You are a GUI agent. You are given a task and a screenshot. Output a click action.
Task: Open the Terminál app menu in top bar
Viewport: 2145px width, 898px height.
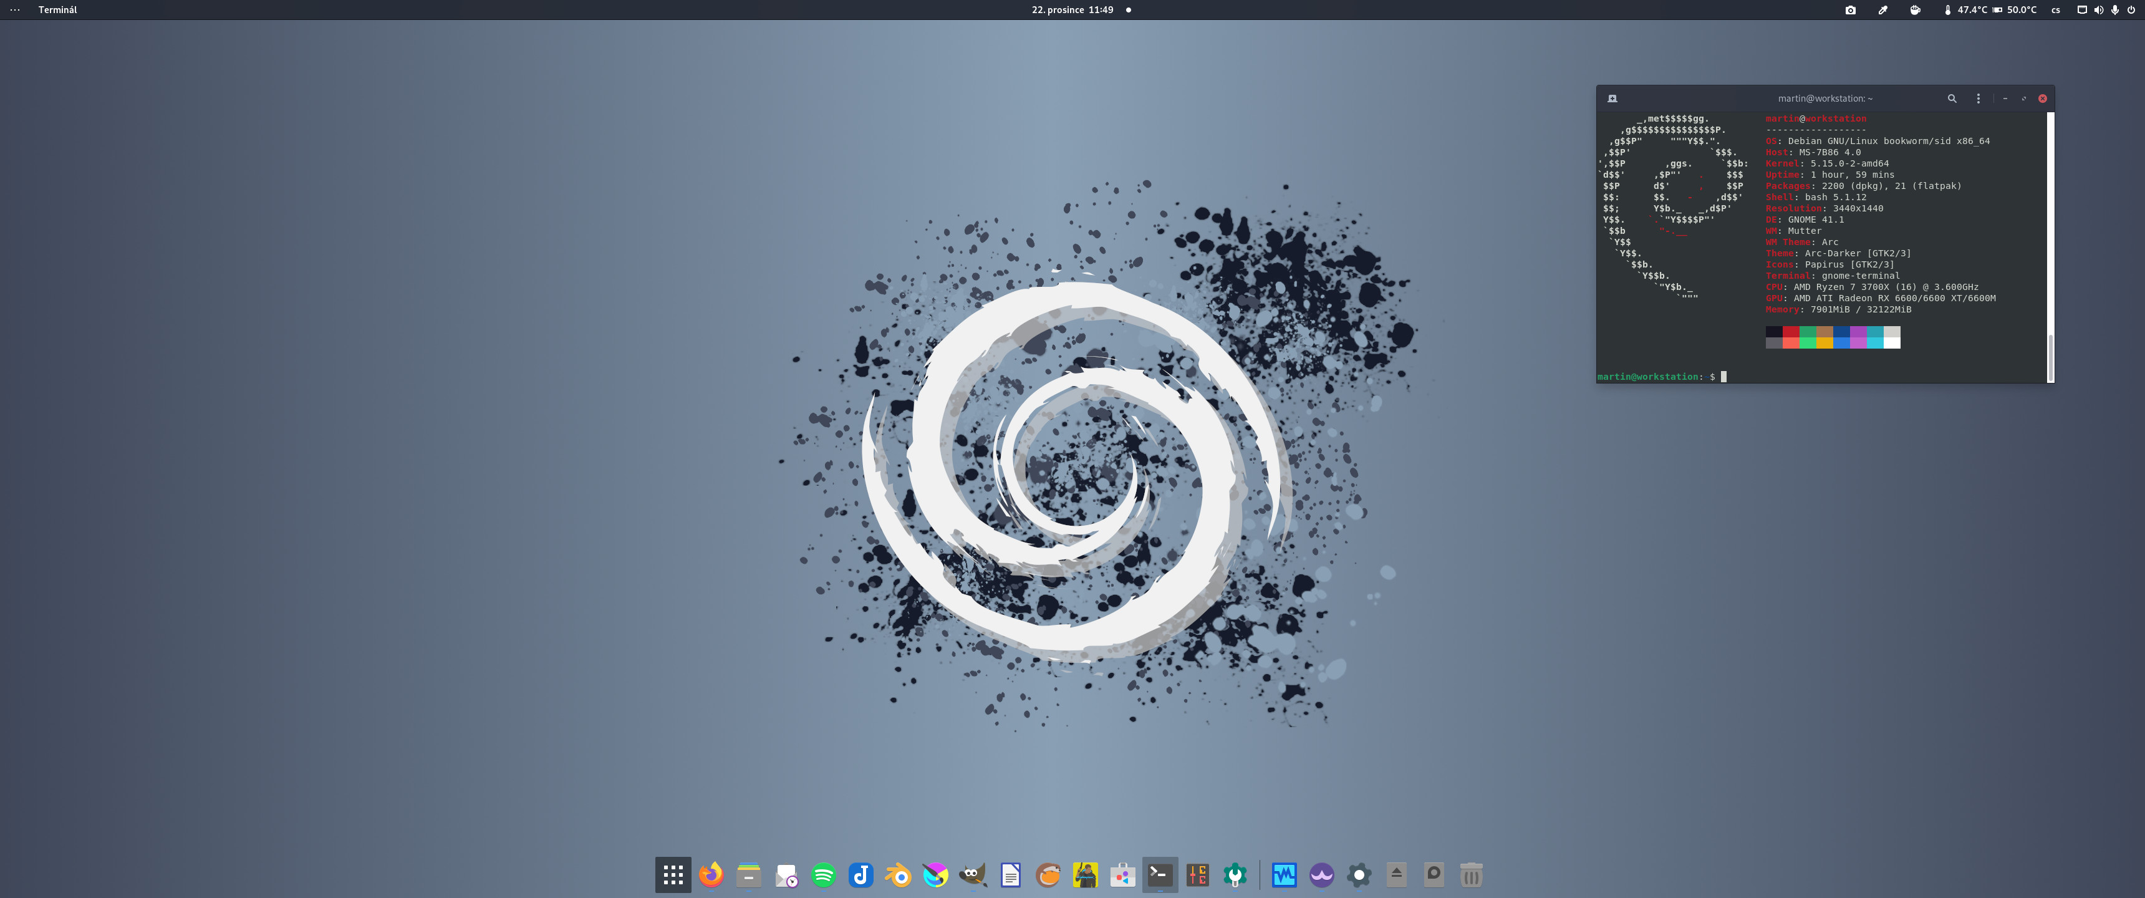pyautogui.click(x=57, y=10)
